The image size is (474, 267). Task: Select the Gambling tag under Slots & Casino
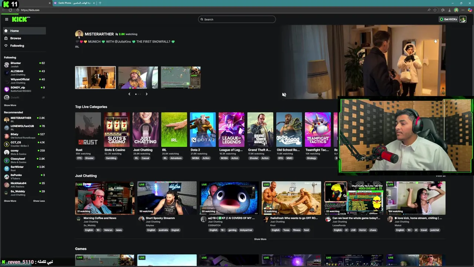point(111,158)
